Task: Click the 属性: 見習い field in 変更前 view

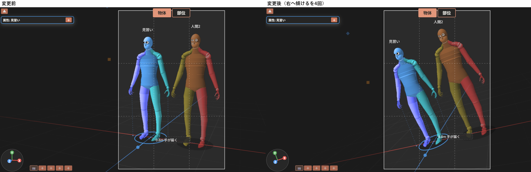Action: coord(37,20)
